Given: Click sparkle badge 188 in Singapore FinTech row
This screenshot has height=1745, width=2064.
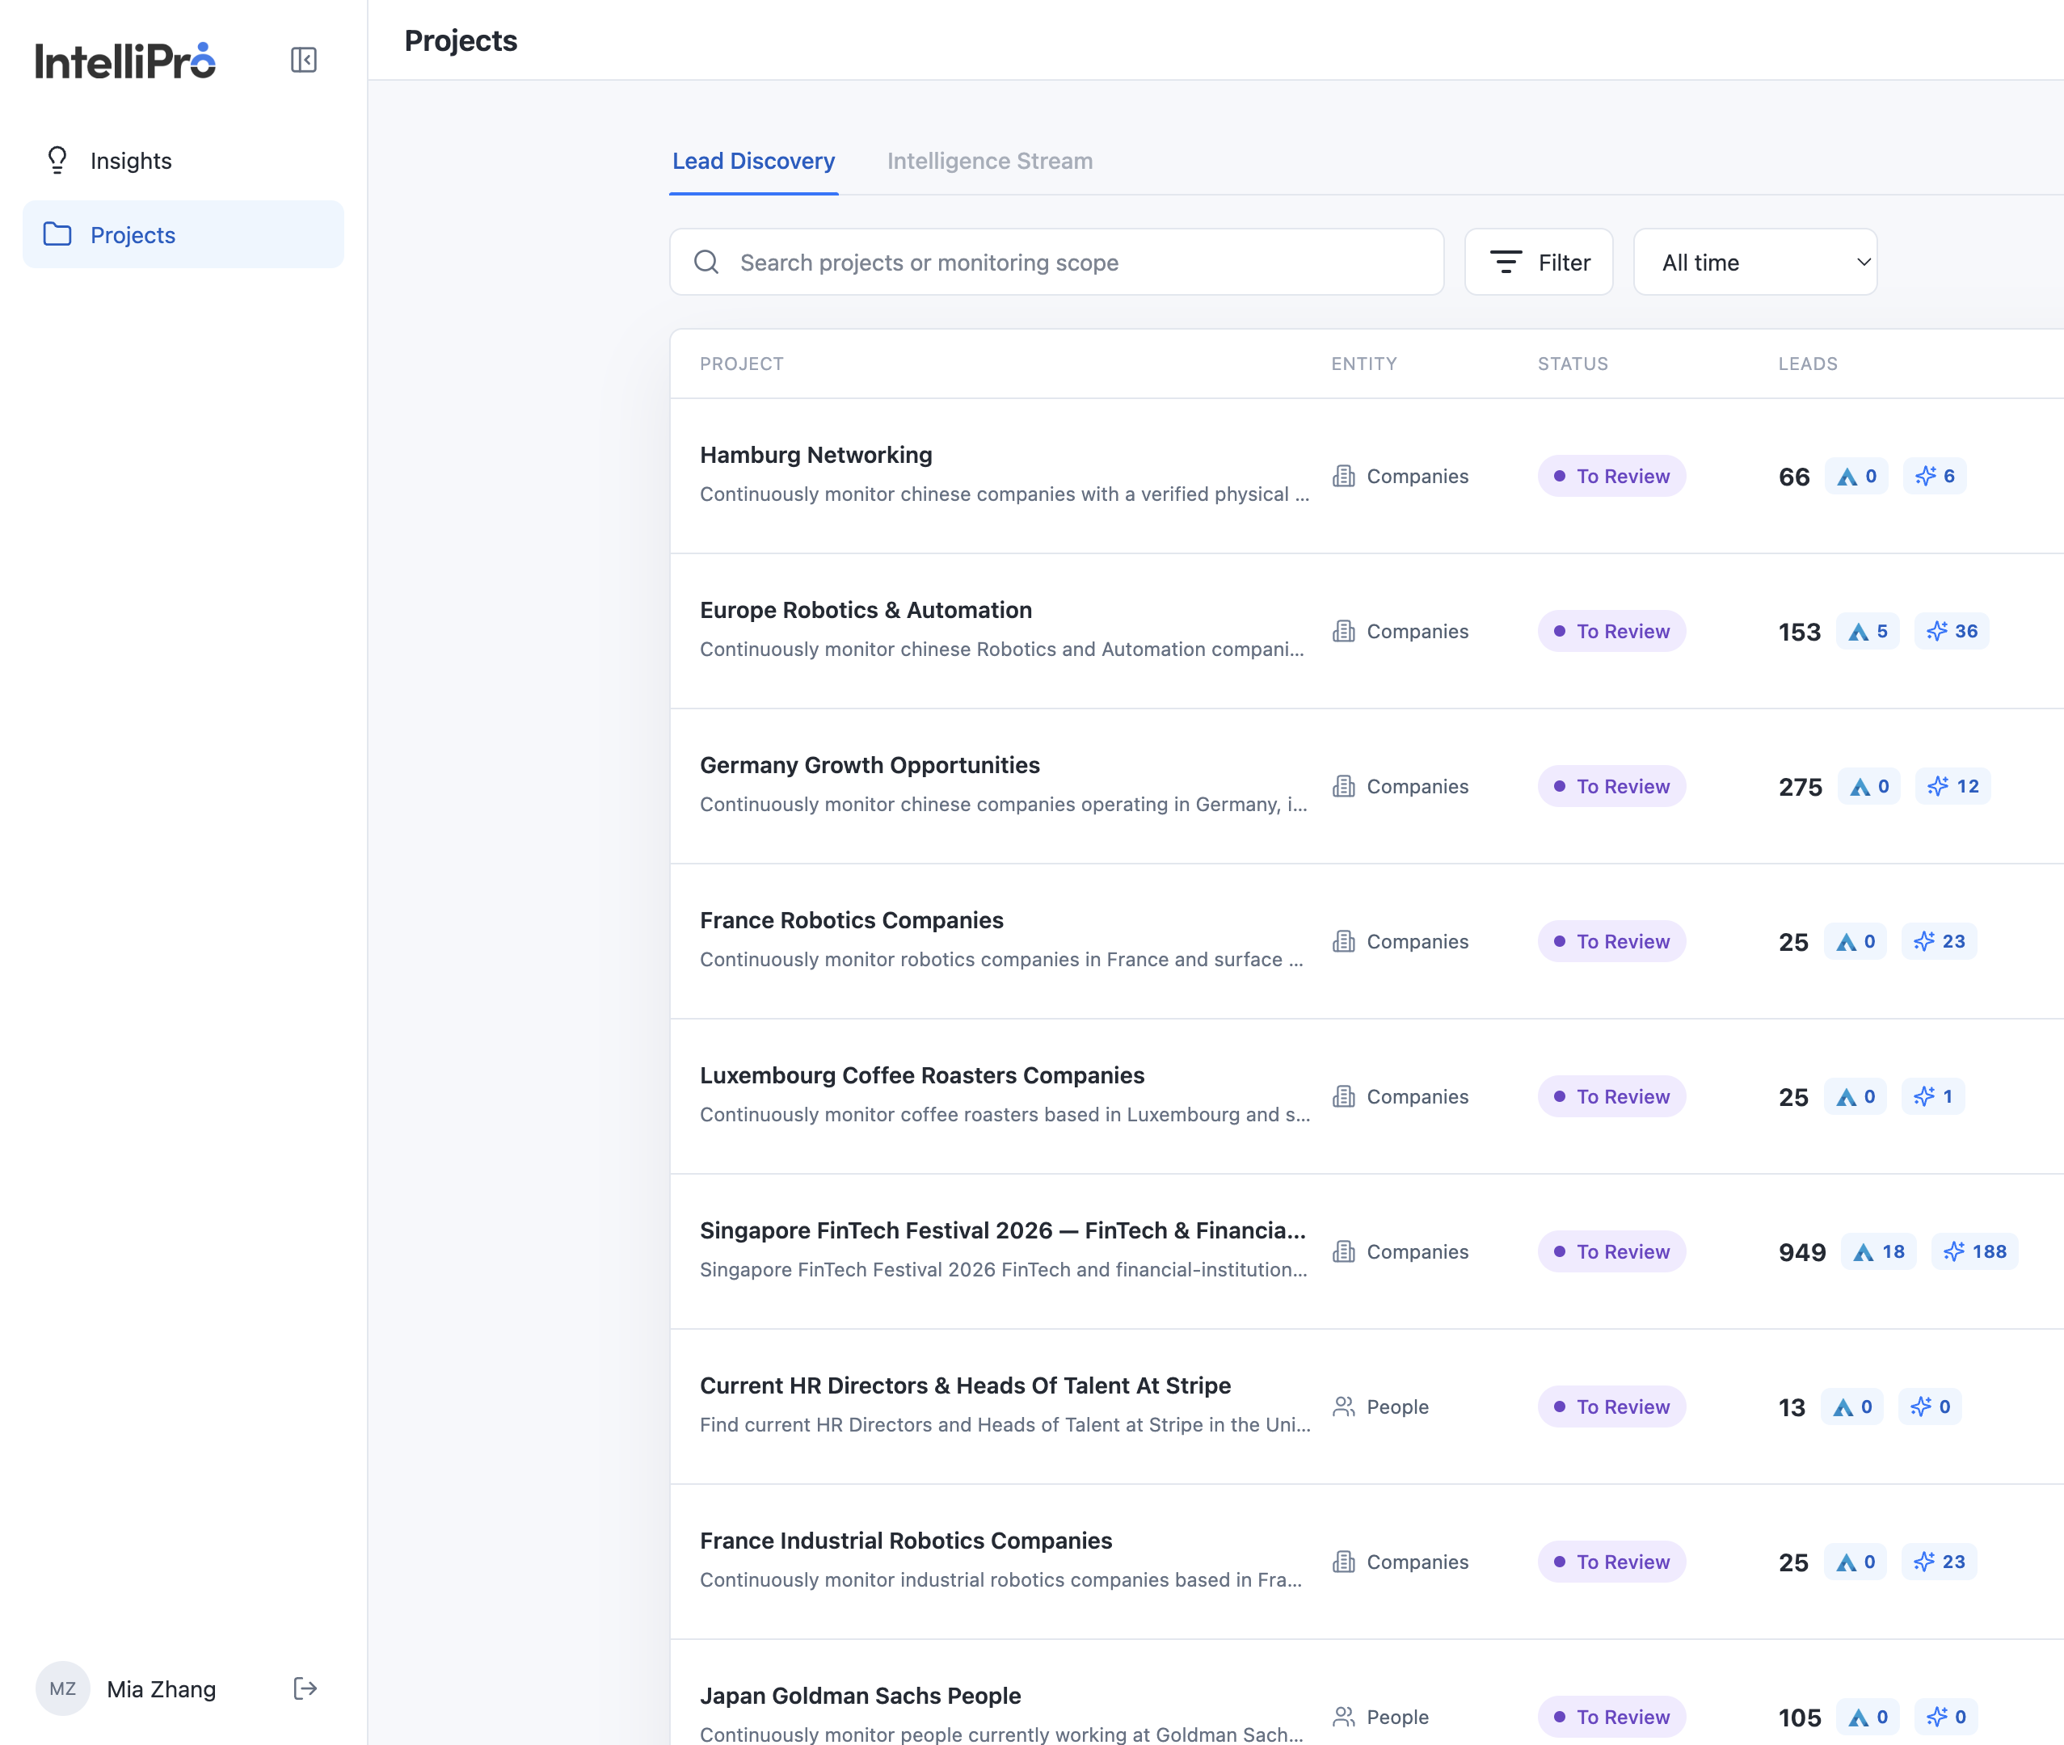Looking at the screenshot, I should [x=1974, y=1251].
